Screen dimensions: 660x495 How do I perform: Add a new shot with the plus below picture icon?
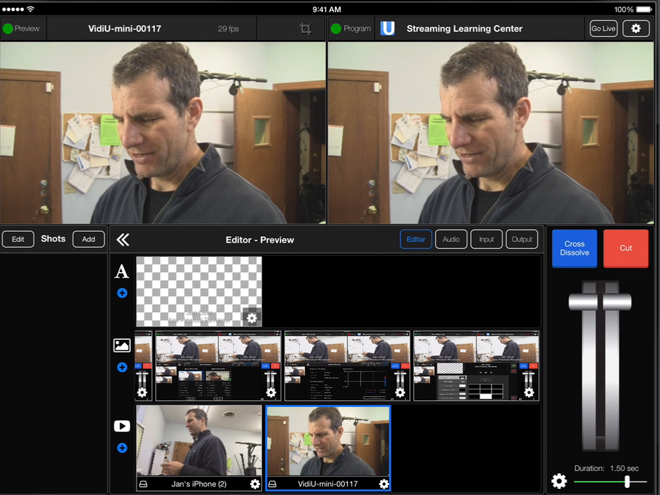pyautogui.click(x=122, y=367)
